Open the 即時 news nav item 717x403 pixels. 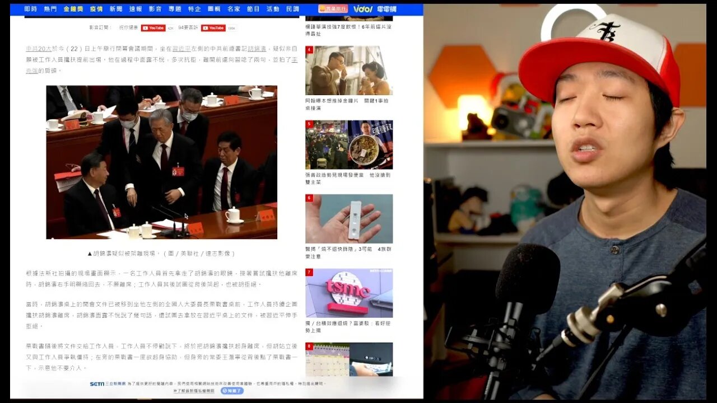click(31, 9)
